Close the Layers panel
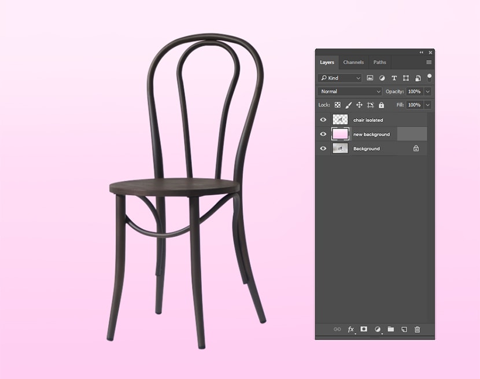The height and width of the screenshot is (379, 480). 430,53
